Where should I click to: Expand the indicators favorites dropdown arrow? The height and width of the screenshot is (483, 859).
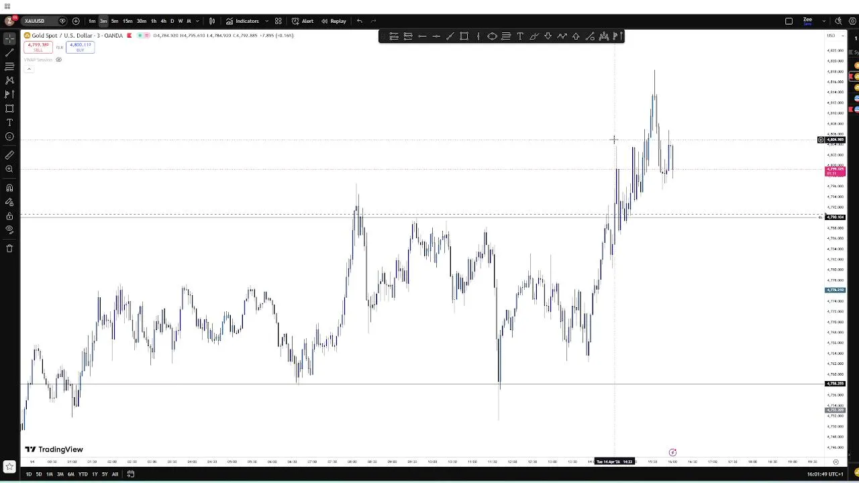[x=266, y=21]
